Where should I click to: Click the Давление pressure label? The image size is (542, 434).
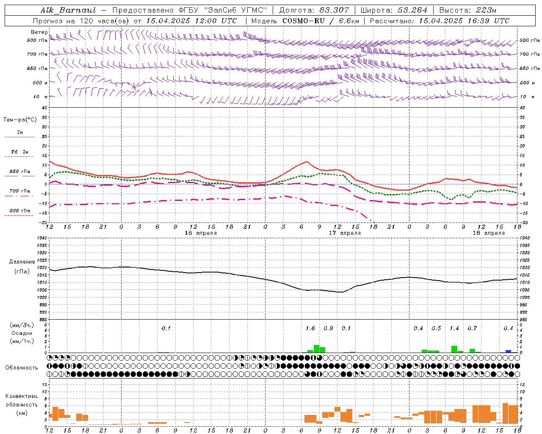point(21,262)
